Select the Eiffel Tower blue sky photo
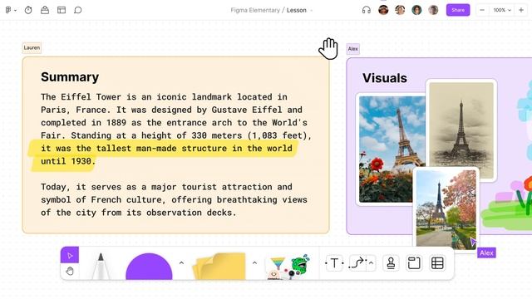The width and height of the screenshot is (532, 299). coord(391,149)
